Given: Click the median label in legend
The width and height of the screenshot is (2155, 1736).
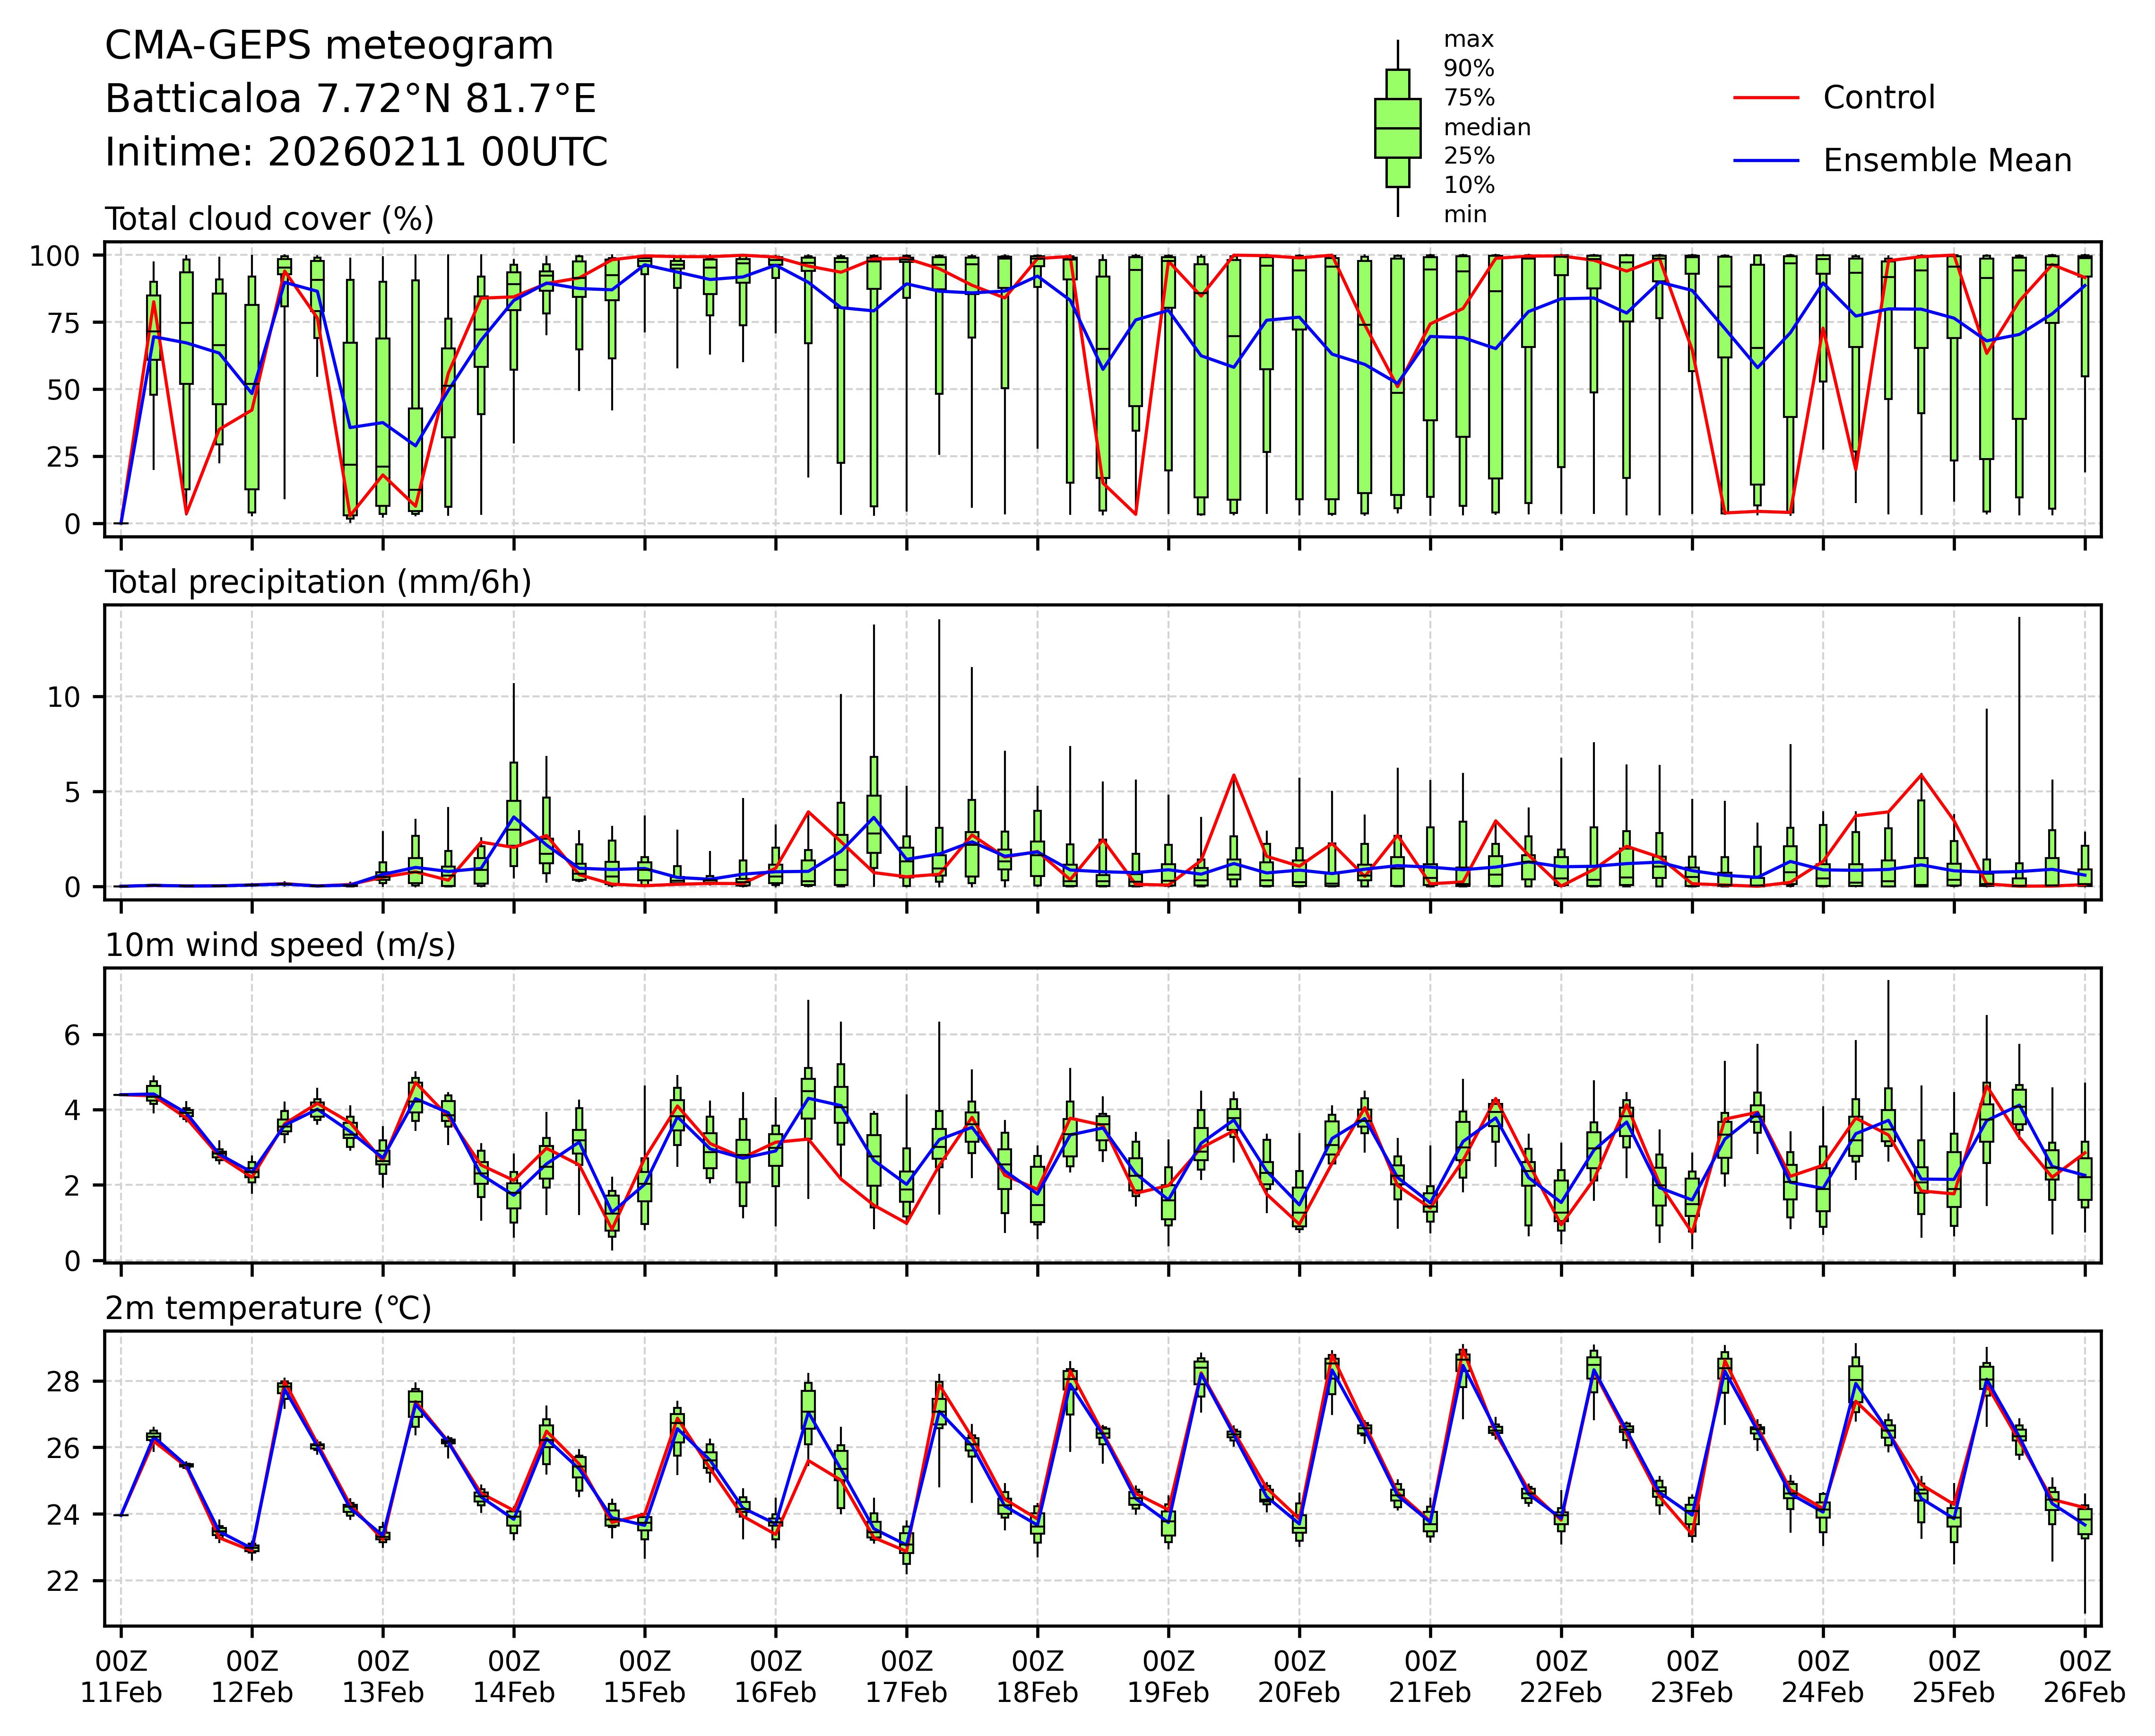Looking at the screenshot, I should [x=1486, y=127].
